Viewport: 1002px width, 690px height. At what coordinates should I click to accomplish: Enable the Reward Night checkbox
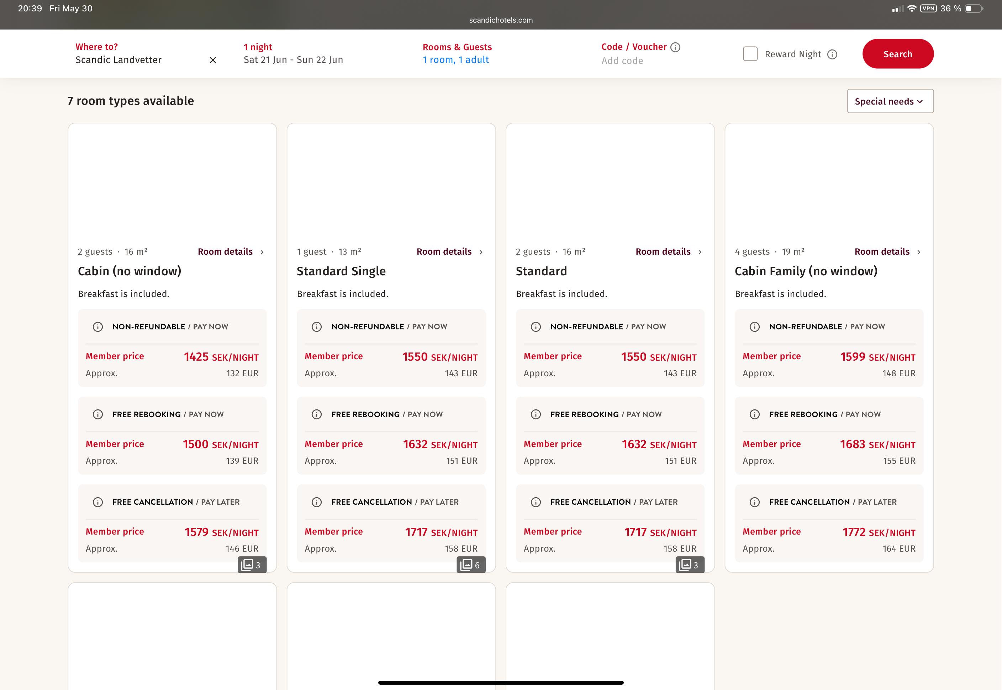tap(750, 54)
